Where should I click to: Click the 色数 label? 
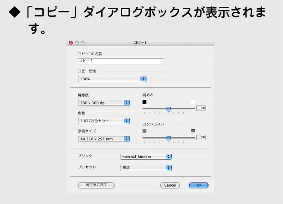coord(82,113)
